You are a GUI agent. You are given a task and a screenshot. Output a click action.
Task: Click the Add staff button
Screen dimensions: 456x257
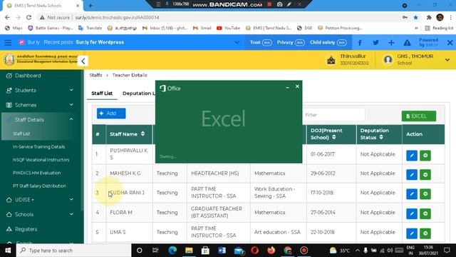point(111,114)
